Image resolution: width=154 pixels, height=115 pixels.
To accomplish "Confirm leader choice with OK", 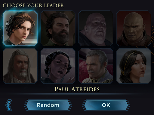I will (106, 105).
